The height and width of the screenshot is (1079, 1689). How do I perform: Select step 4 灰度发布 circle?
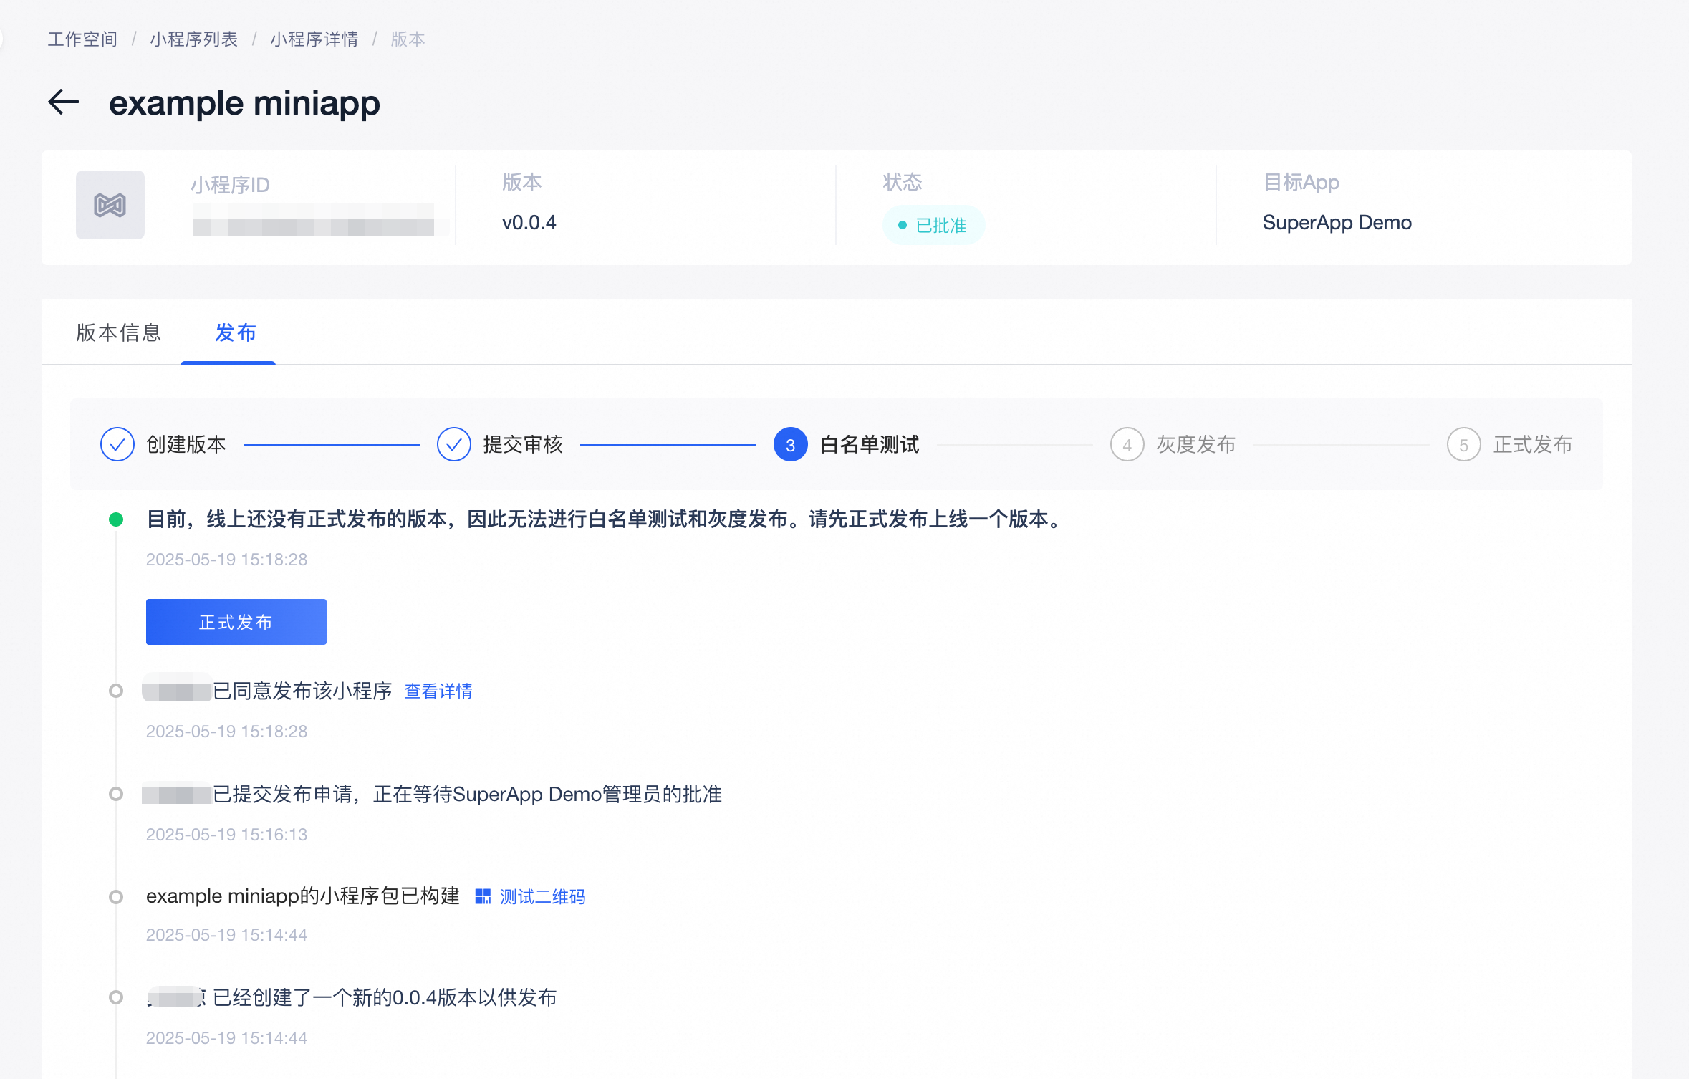(x=1127, y=444)
